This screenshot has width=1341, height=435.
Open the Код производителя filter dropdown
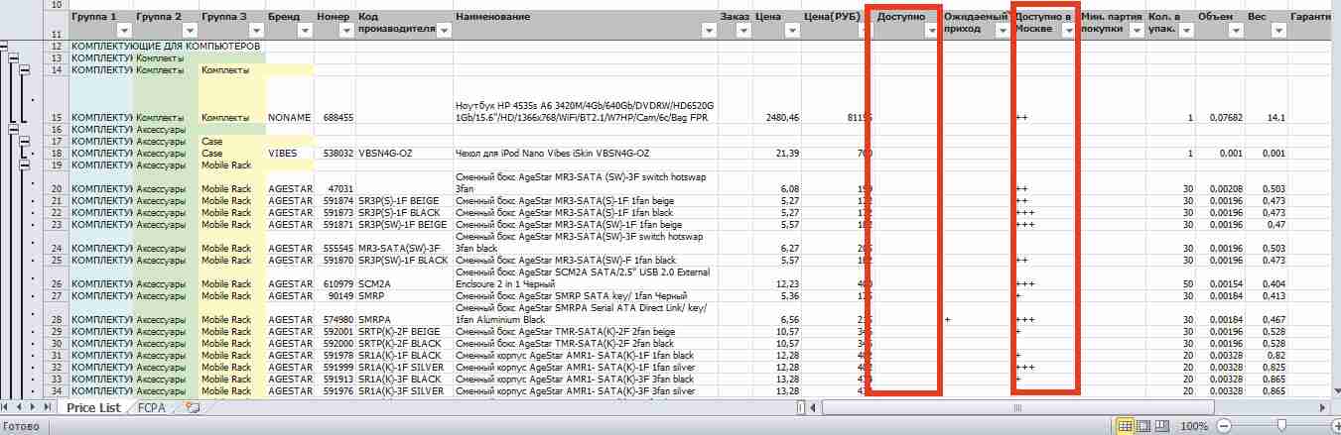click(x=444, y=31)
